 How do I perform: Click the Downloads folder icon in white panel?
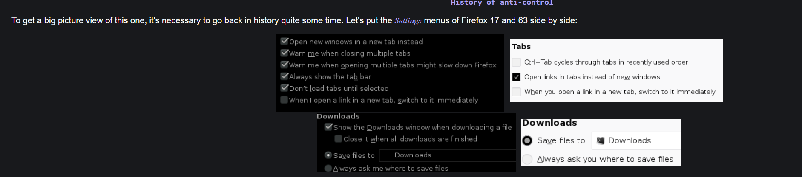pyautogui.click(x=601, y=140)
